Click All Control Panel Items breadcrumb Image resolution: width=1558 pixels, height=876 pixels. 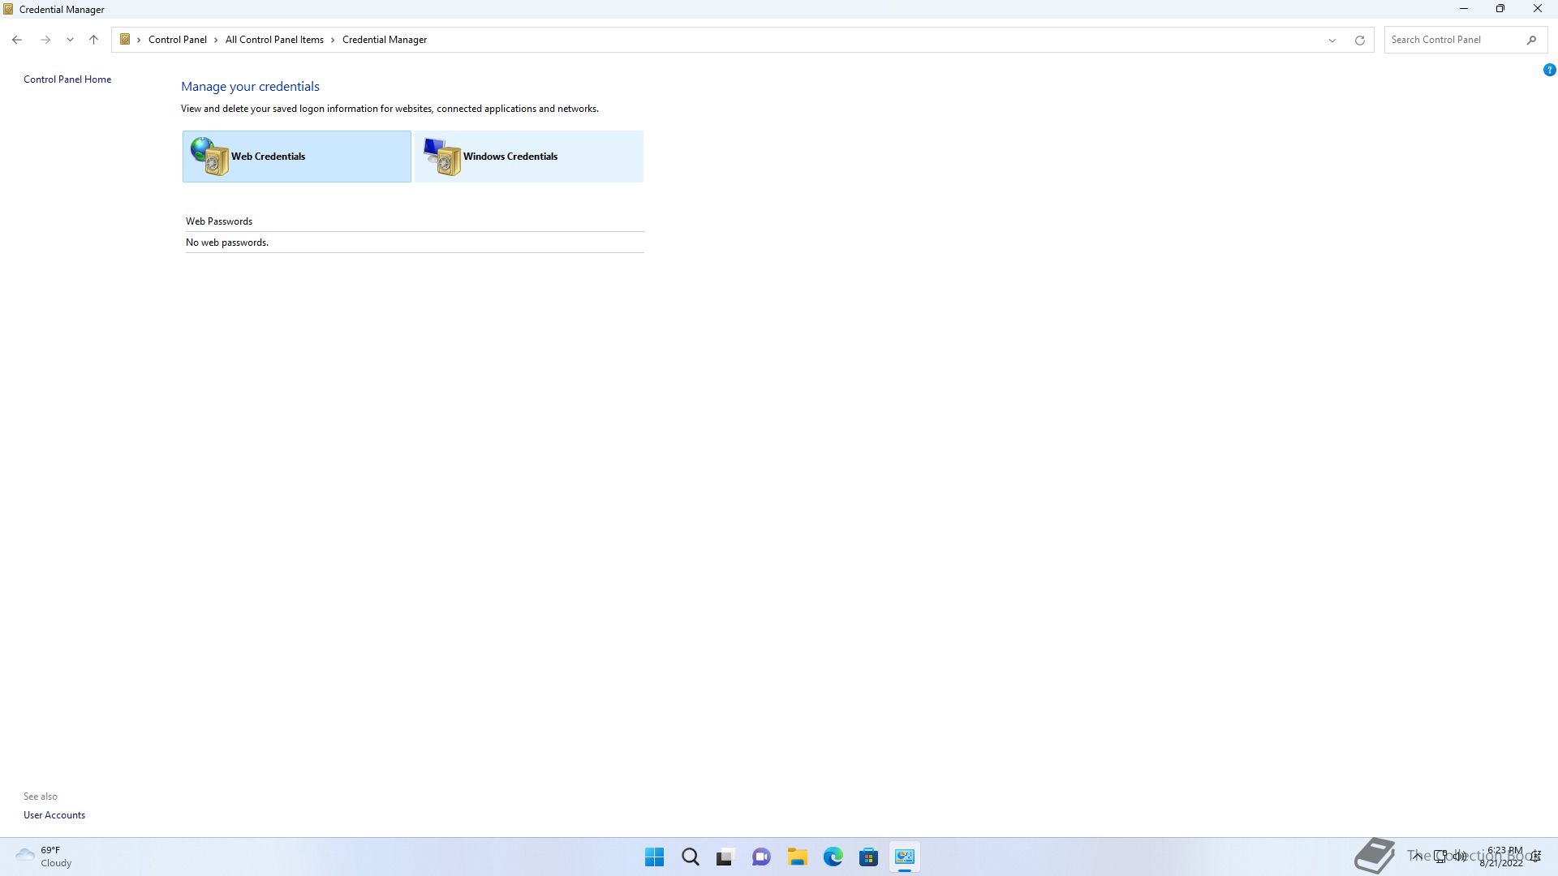coord(274,40)
